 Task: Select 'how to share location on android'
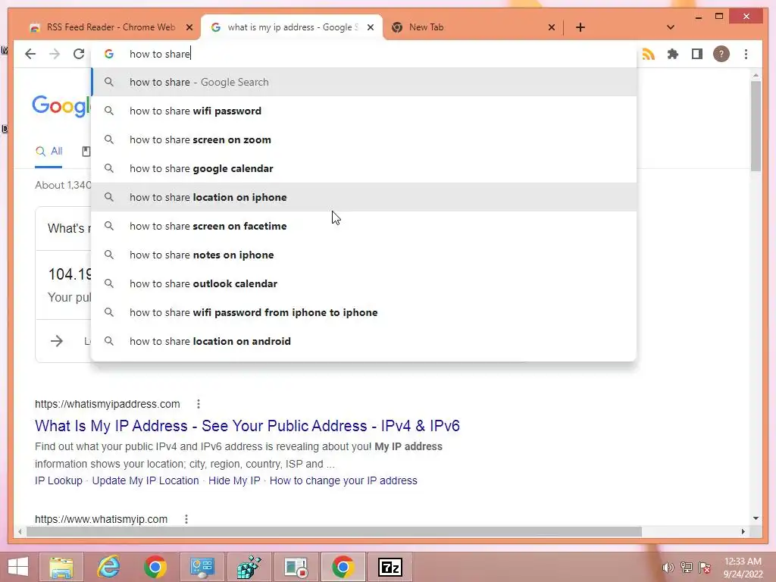coord(364,341)
